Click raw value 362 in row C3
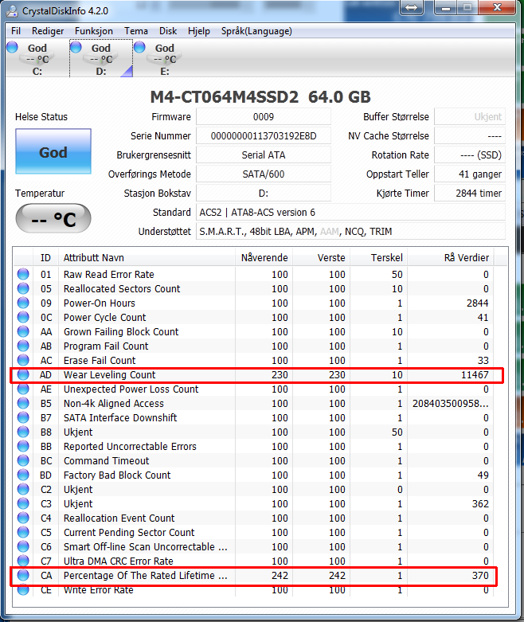Image resolution: width=524 pixels, height=622 pixels. 480,504
